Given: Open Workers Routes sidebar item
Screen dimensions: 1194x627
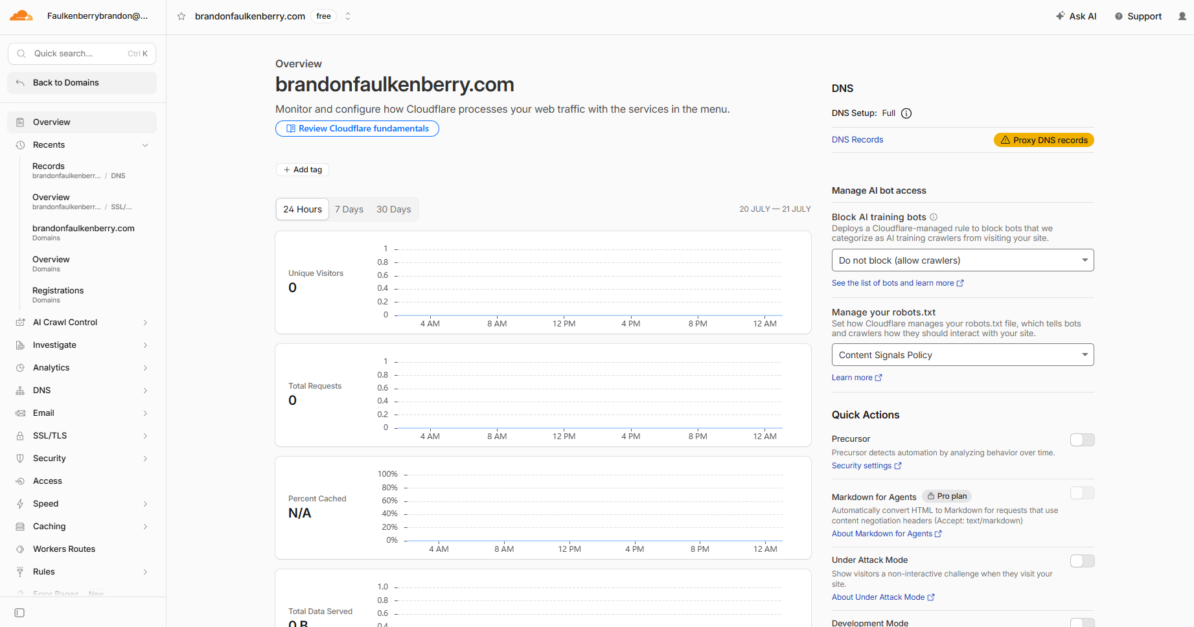Looking at the screenshot, I should pos(82,549).
